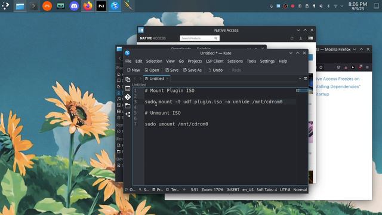Toggle INSERT mode in the status bar
The image size is (382, 215).
(233, 190)
